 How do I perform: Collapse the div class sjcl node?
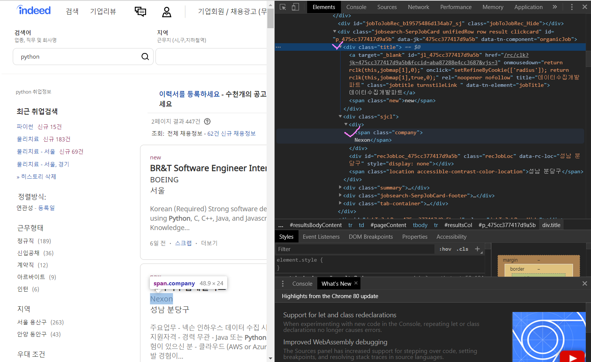pos(340,117)
